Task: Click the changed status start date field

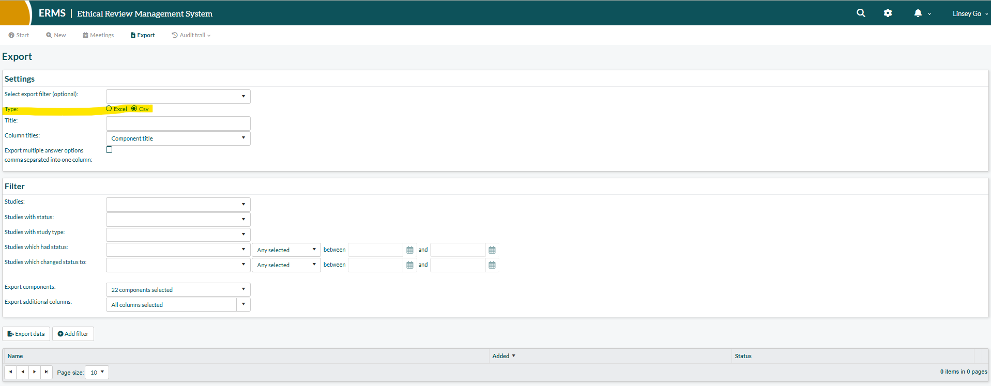Action: coord(376,265)
